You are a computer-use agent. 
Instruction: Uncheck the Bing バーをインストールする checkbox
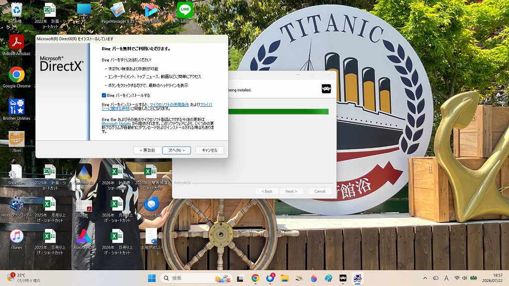click(104, 95)
